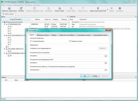Click the Create Virtual RAID toolbar icon

coord(98,8)
